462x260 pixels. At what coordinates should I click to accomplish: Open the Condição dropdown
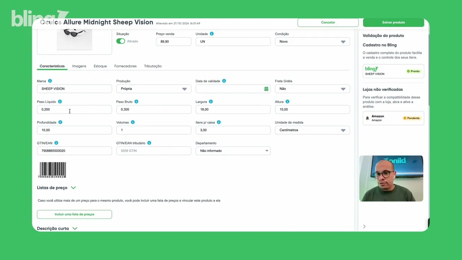tap(312, 42)
